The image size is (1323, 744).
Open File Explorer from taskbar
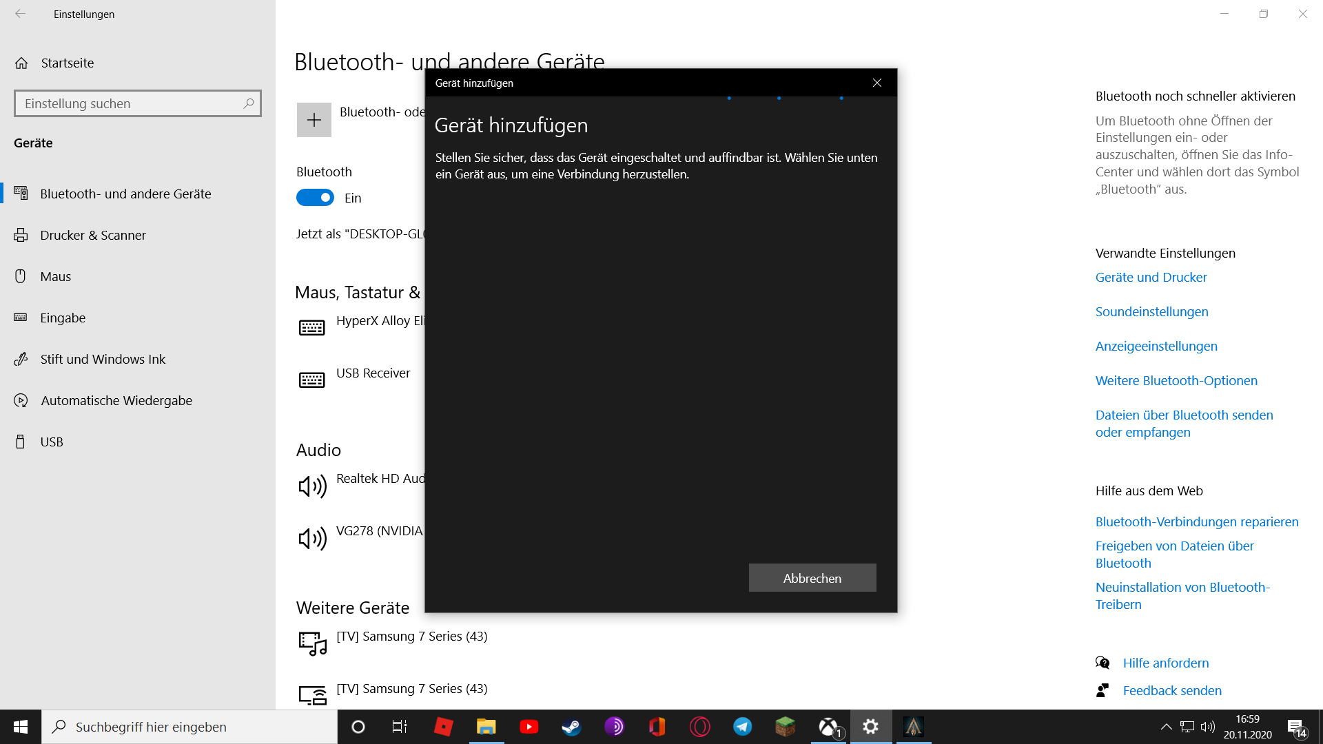pyautogui.click(x=486, y=727)
